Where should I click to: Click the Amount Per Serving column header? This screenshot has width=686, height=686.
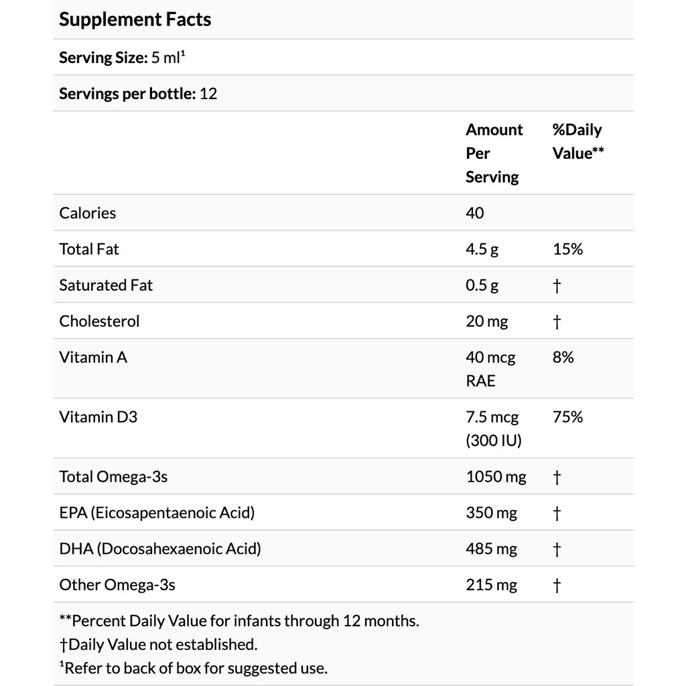(x=494, y=153)
